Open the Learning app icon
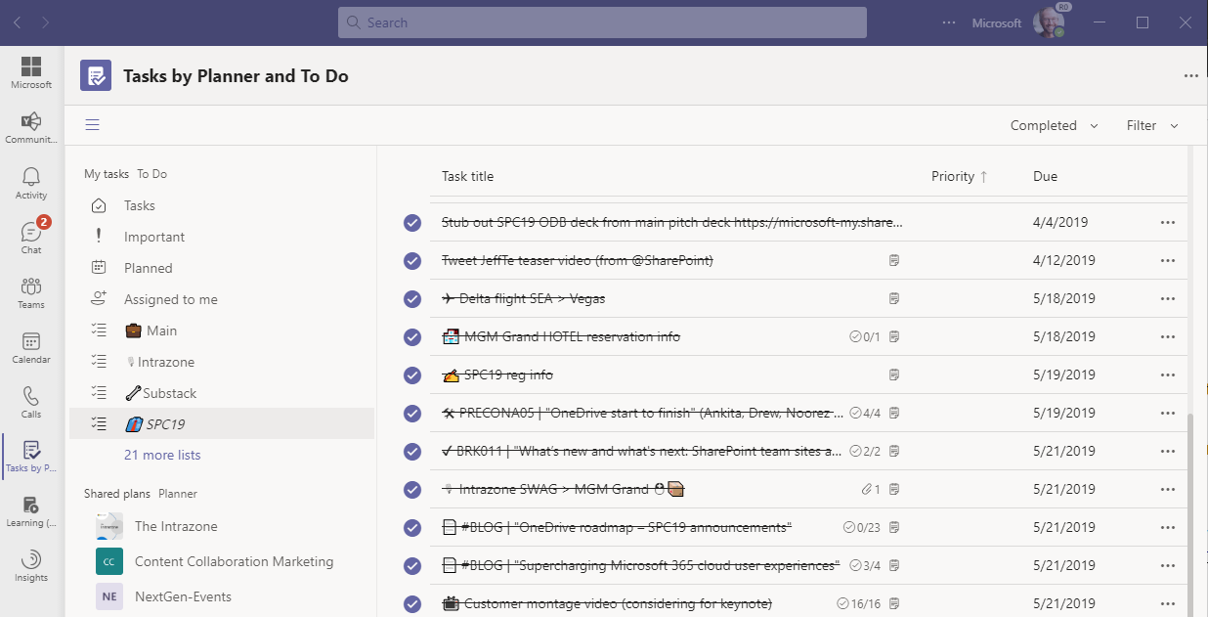Image resolution: width=1208 pixels, height=617 pixels. 30,509
